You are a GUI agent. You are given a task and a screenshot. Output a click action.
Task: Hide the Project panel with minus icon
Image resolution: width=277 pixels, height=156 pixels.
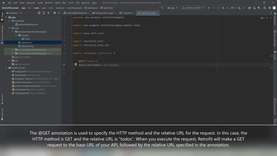pos(59,13)
